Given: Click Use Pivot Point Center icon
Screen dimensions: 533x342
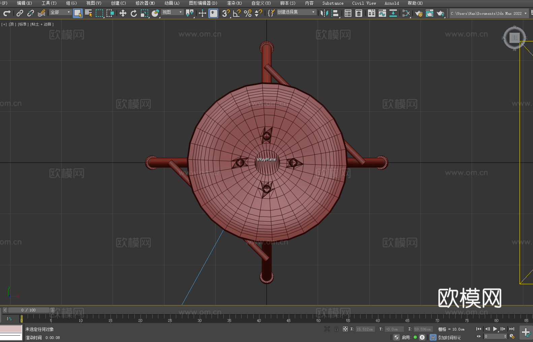Looking at the screenshot, I should click(x=190, y=13).
